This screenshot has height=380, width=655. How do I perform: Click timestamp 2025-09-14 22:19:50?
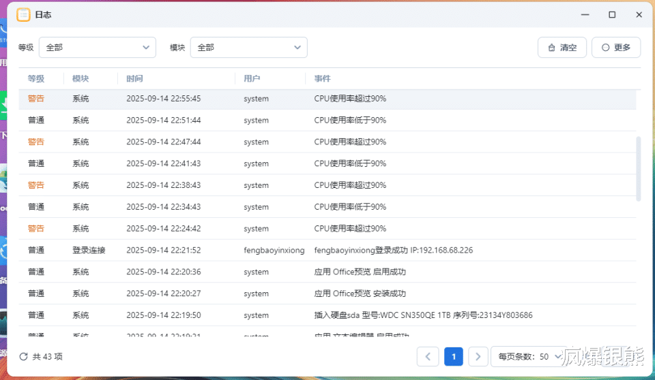tap(163, 315)
